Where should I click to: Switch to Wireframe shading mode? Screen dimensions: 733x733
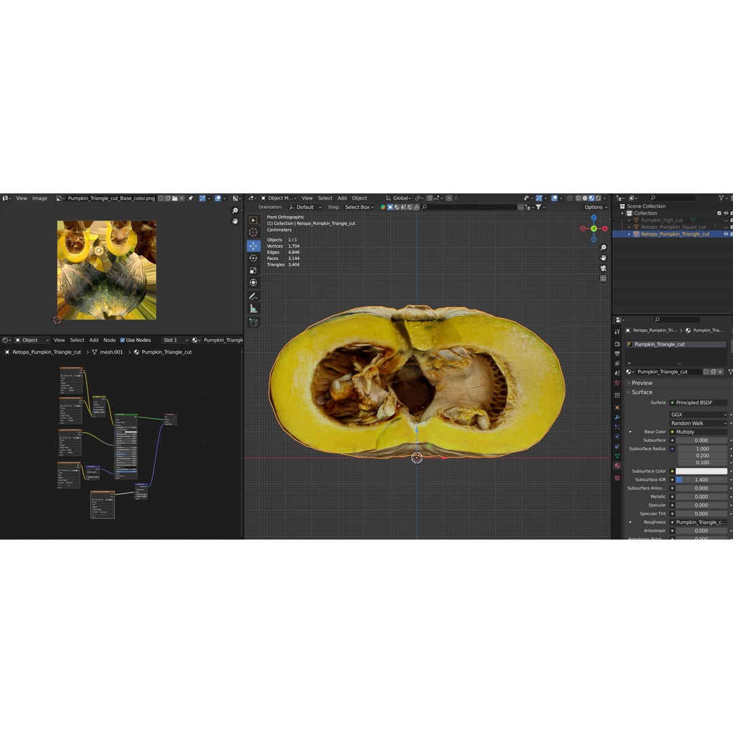click(x=578, y=198)
